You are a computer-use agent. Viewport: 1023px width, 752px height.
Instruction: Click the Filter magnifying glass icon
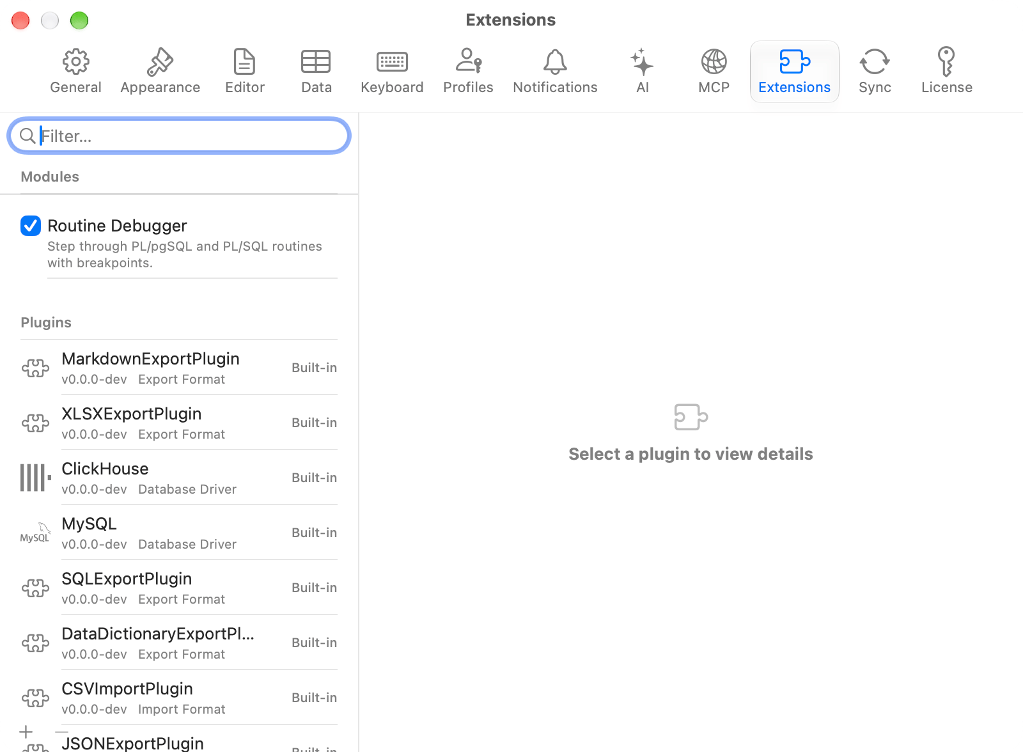27,136
